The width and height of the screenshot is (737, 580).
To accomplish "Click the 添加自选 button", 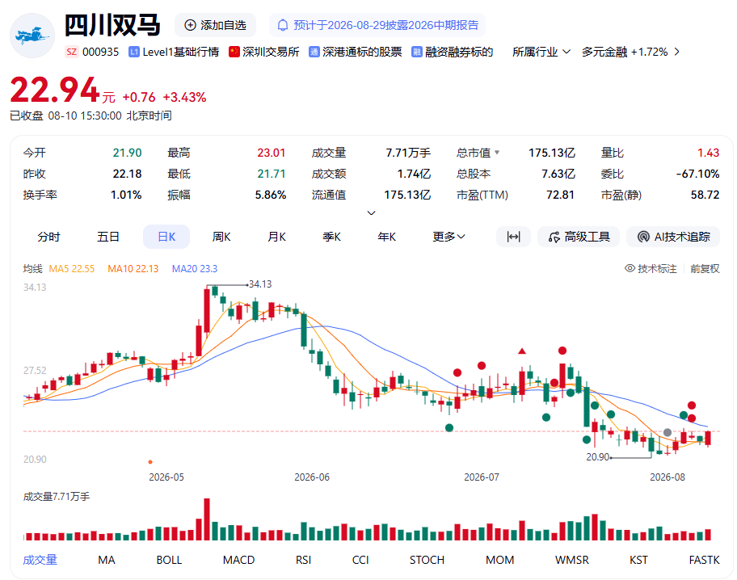I will click(215, 25).
